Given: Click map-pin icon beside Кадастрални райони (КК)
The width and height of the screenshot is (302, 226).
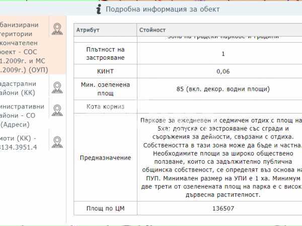Looking at the screenshot, I should coord(57,87).
